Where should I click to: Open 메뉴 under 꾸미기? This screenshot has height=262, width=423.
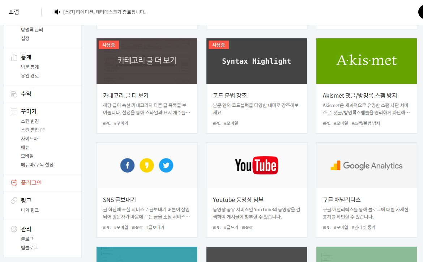click(x=25, y=147)
